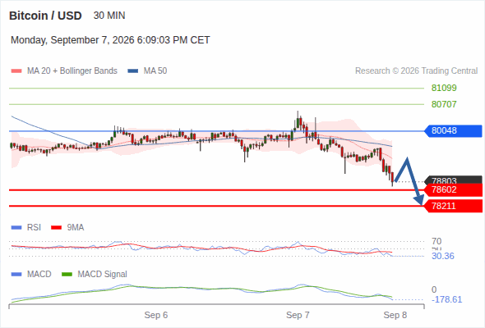Click the Sep 7 date axis label
The height and width of the screenshot is (328, 485).
click(298, 315)
